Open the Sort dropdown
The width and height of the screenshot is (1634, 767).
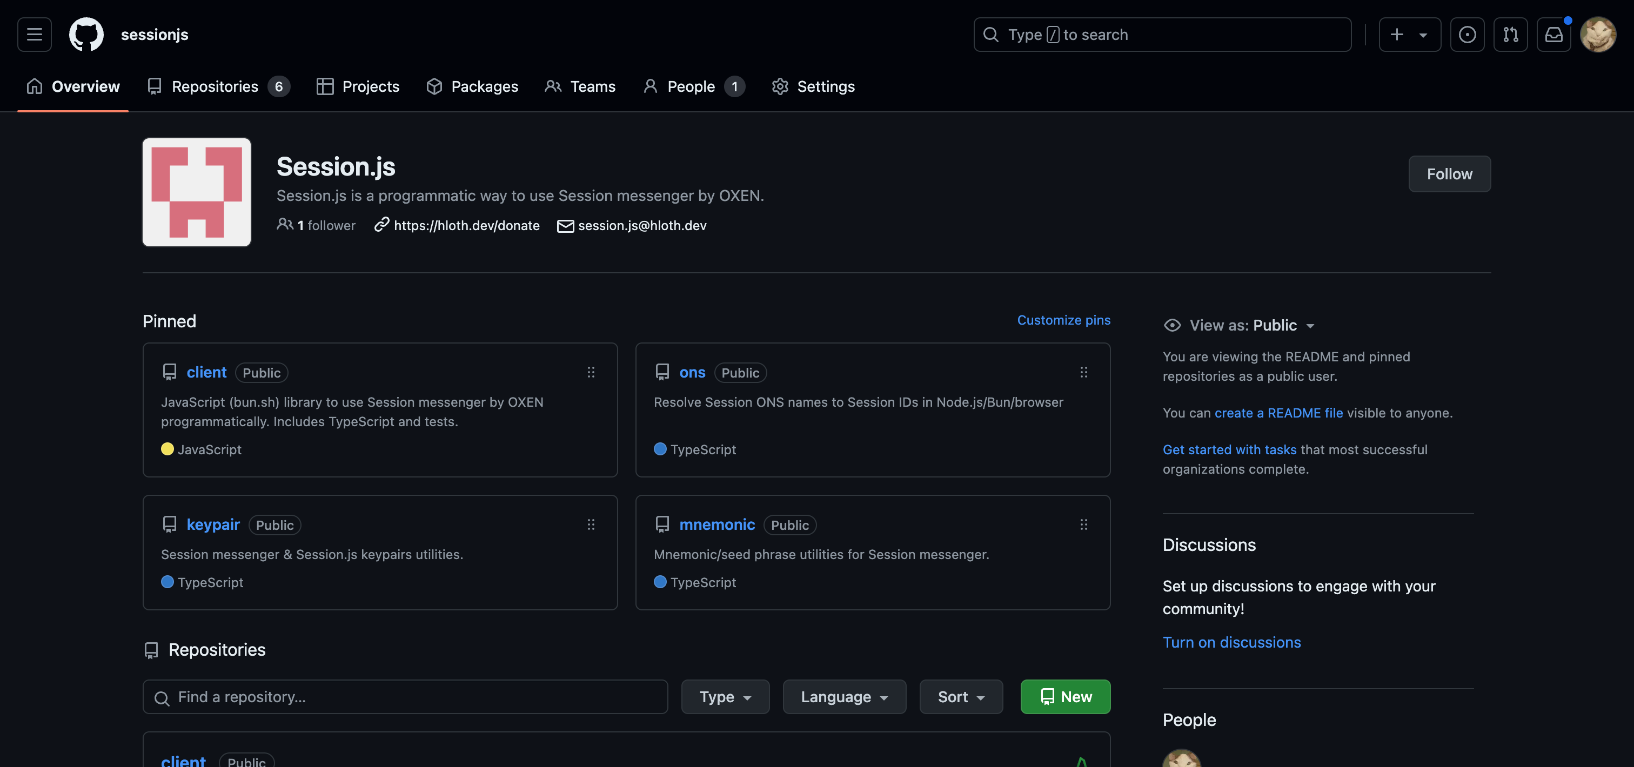click(x=961, y=697)
